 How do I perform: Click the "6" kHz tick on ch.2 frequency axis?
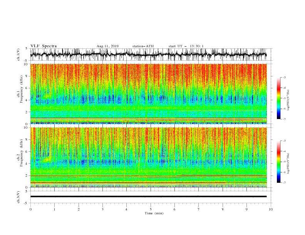coord(27,152)
